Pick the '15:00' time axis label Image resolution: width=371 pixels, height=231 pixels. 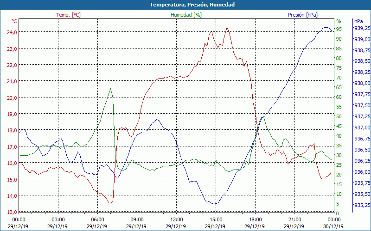click(x=216, y=220)
